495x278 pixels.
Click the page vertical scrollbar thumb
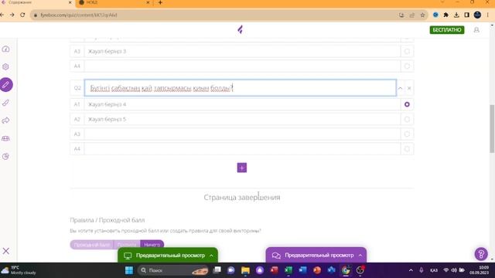492,129
